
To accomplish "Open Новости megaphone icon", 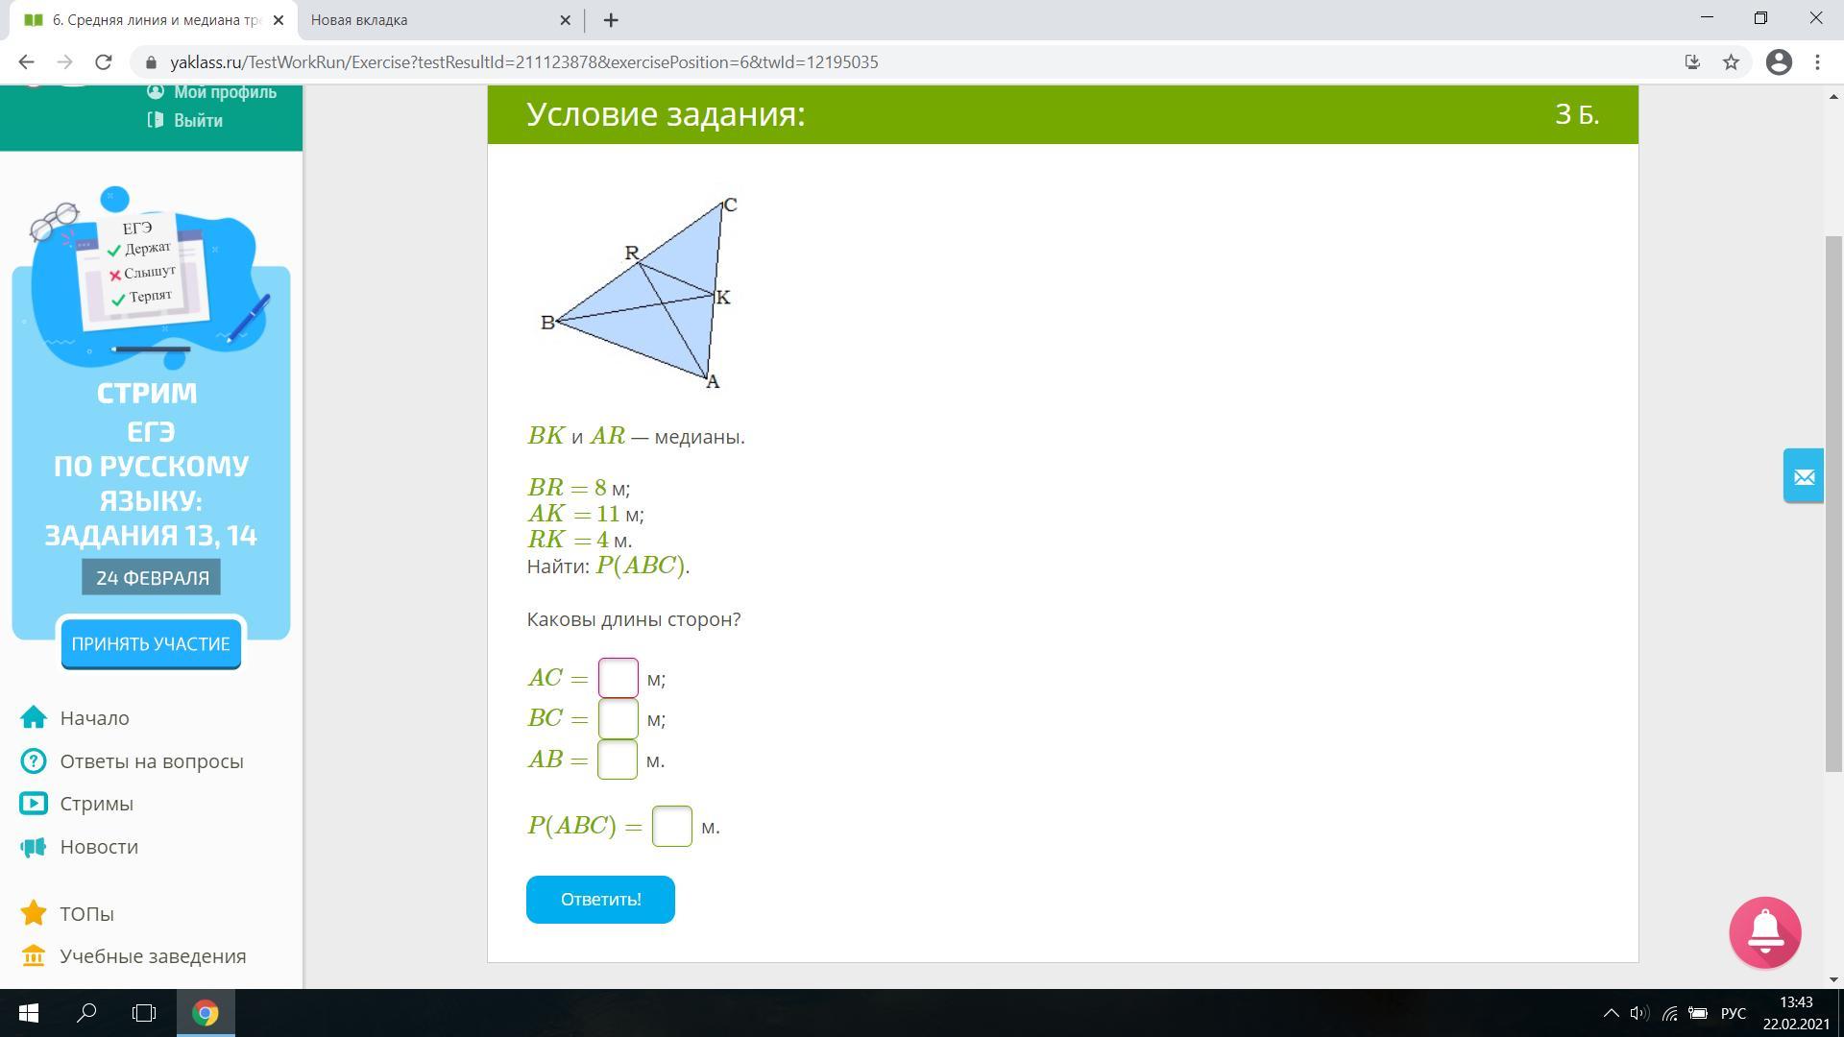I will 34,847.
